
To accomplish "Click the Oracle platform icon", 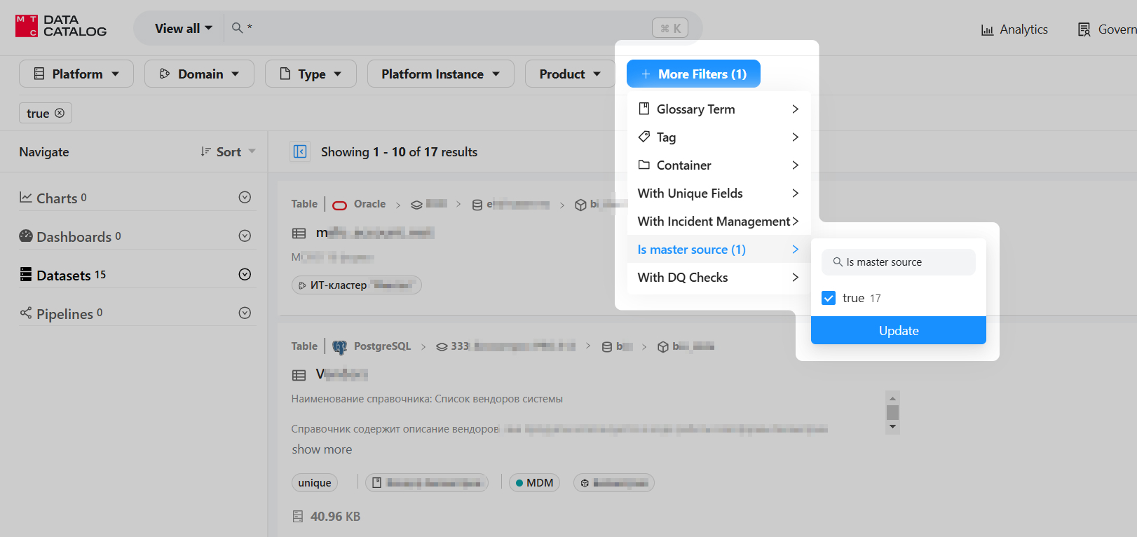I will tap(339, 205).
